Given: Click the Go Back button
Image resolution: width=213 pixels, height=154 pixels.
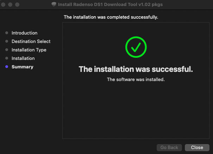Looking at the screenshot, I should [x=169, y=147].
